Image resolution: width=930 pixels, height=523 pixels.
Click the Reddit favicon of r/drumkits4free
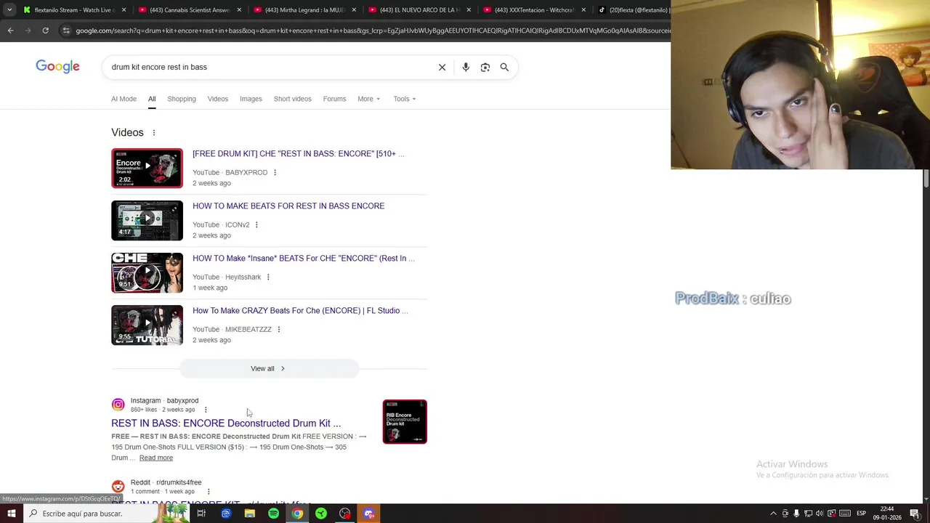coord(118,487)
